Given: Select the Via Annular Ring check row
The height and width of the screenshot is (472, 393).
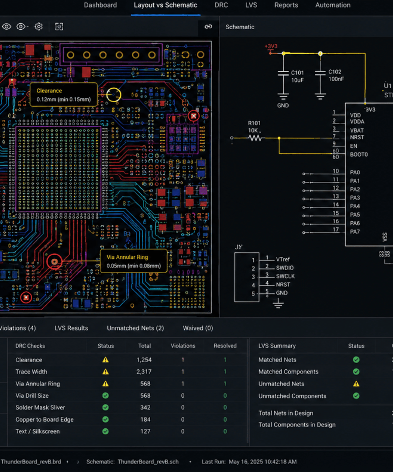Looking at the screenshot, I should [127, 384].
